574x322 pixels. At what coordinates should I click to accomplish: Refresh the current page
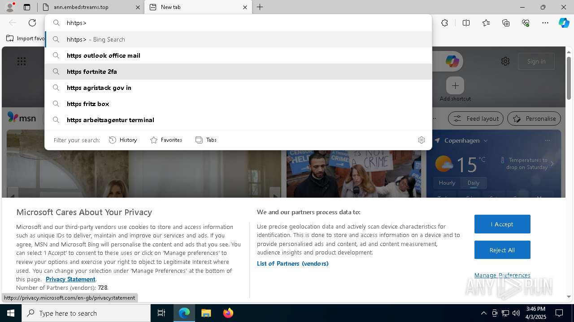coord(32,23)
